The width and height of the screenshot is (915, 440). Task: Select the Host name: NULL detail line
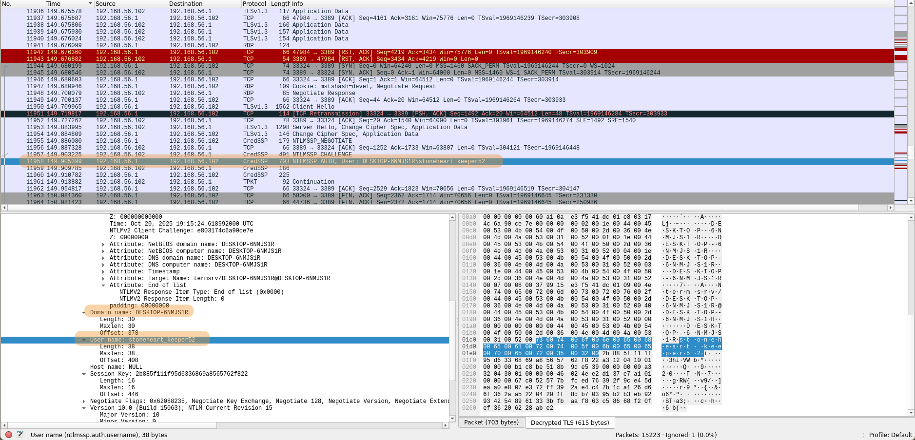point(123,367)
